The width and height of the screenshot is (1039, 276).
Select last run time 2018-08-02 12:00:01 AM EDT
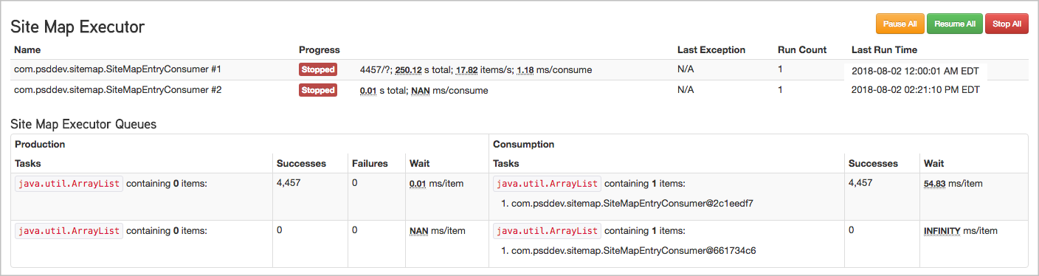[916, 72]
